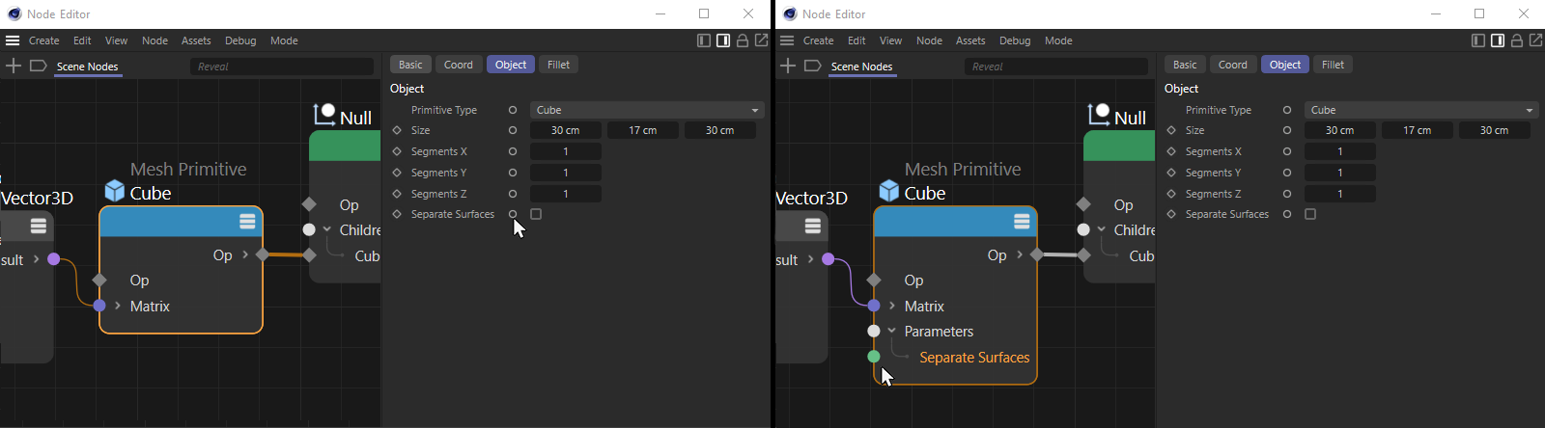
Task: Toggle the Segments X port circle in right window
Action: pyautogui.click(x=1287, y=151)
